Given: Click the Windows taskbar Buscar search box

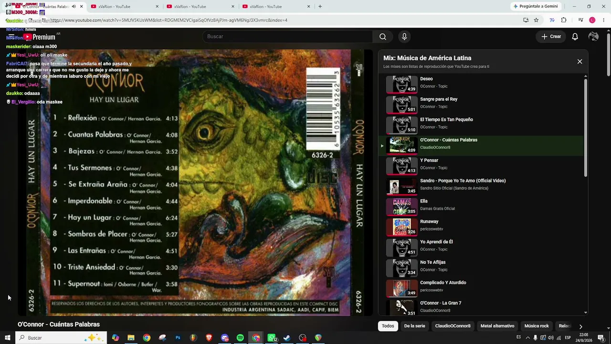Looking at the screenshot, I should click(61, 338).
